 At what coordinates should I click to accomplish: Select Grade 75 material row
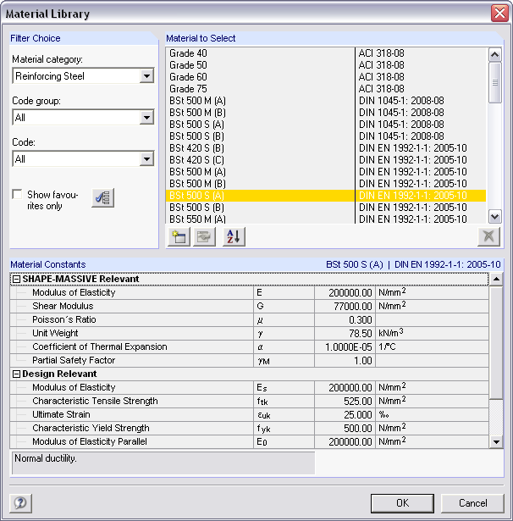[326, 89]
